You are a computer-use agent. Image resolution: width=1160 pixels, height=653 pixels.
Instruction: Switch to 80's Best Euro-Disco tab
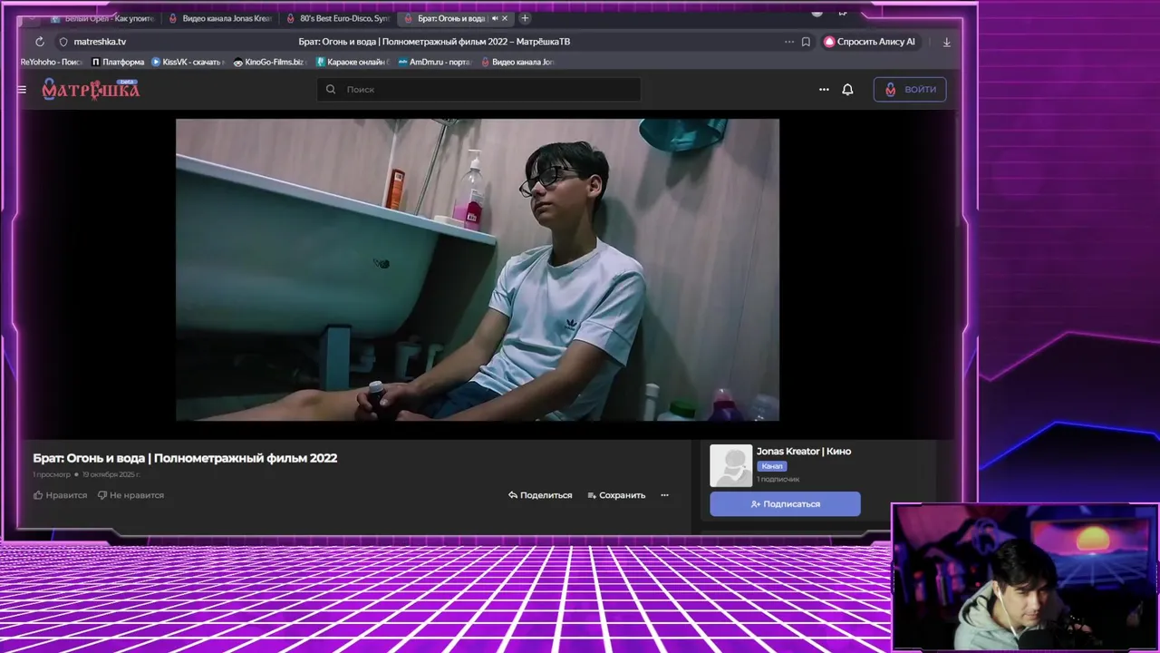[338, 18]
